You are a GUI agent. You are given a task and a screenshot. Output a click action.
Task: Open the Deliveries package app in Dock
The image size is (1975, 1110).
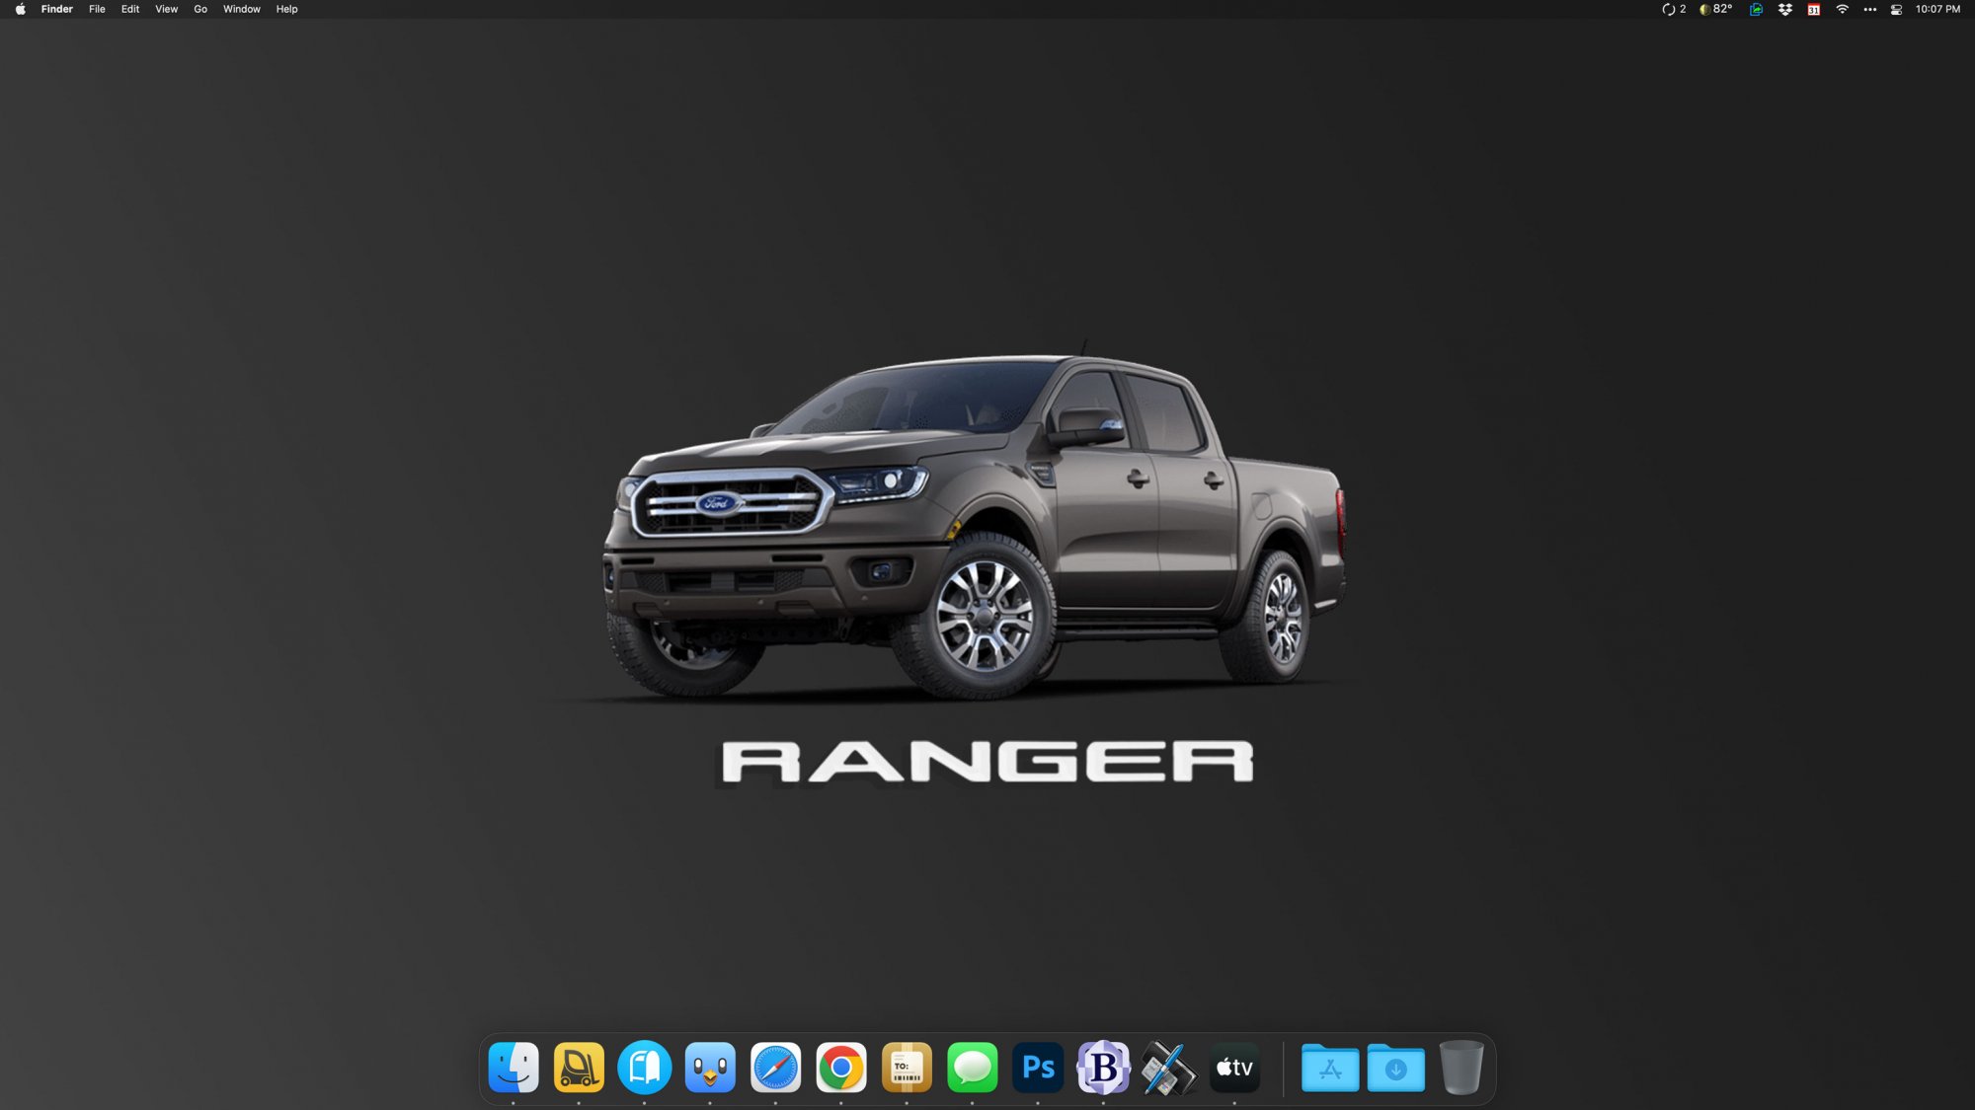tap(907, 1068)
